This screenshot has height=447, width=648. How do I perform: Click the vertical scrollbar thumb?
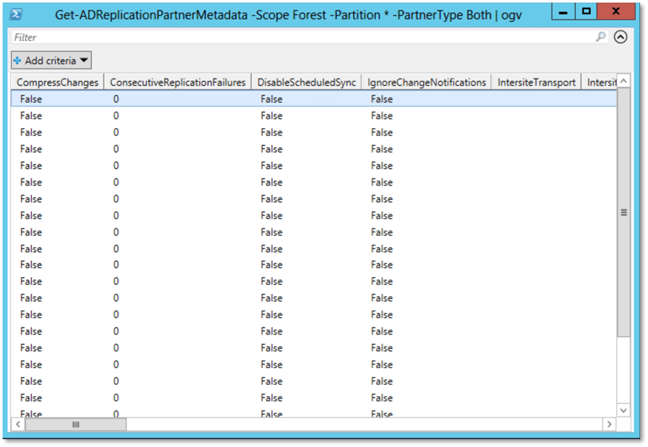[x=623, y=212]
